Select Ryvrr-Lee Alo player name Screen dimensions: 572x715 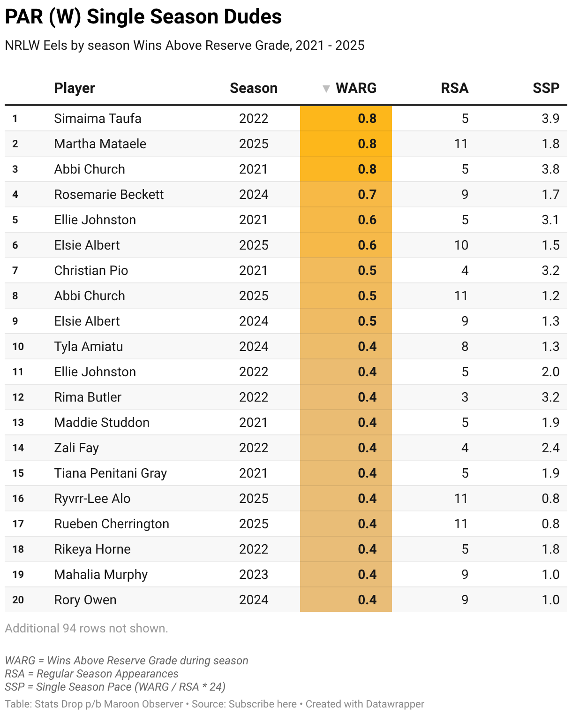point(92,498)
